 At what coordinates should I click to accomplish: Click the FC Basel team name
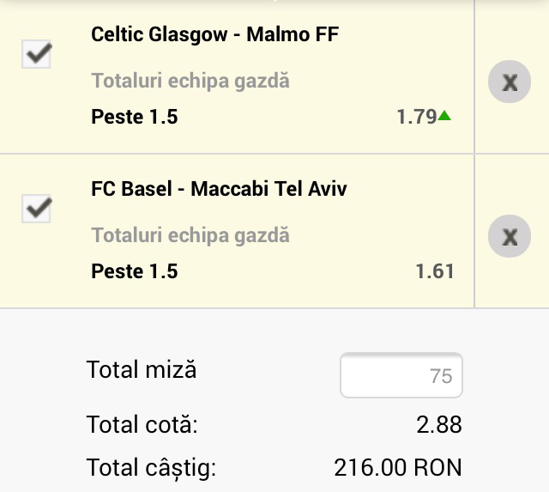(131, 188)
